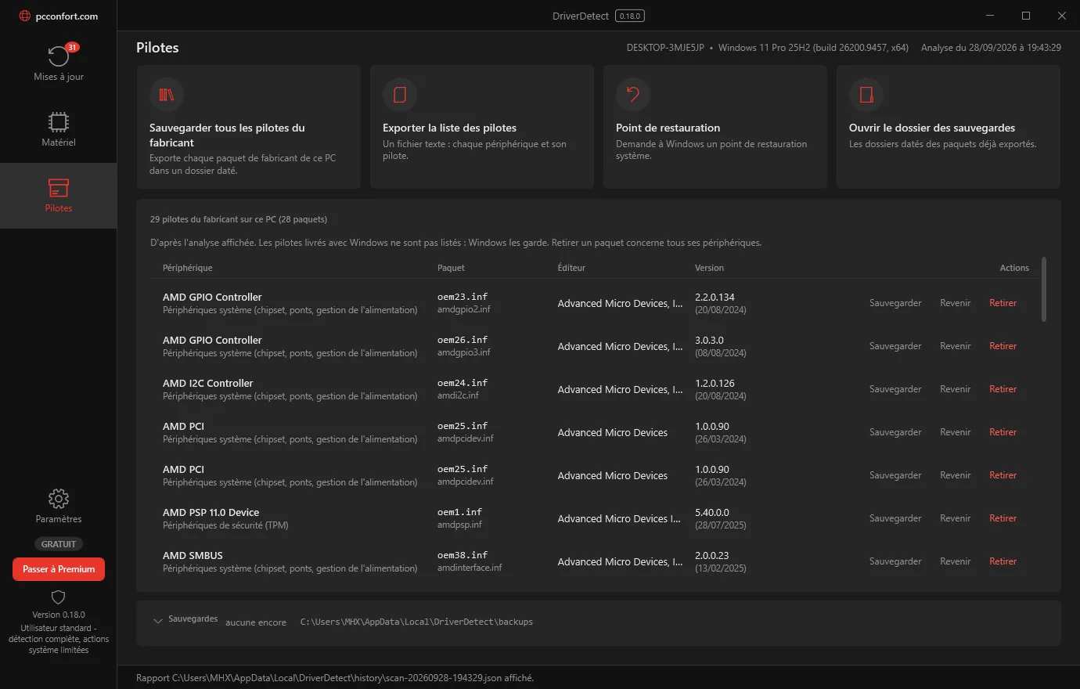Click the 31 updates notification badge
Screen dimensions: 1080x689
click(x=72, y=47)
